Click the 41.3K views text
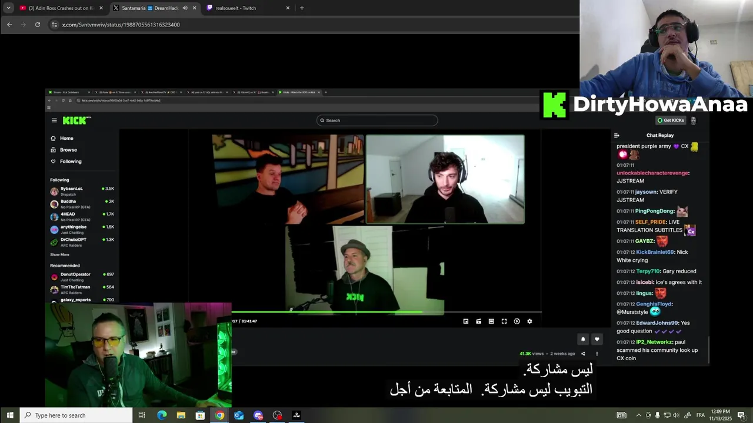Viewport: 753px width, 423px height. pyautogui.click(x=531, y=354)
